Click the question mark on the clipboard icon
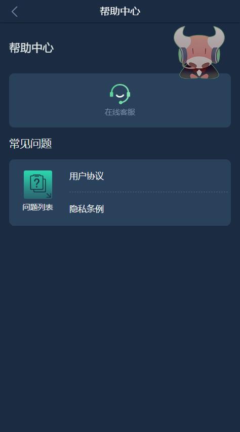 click(37, 183)
